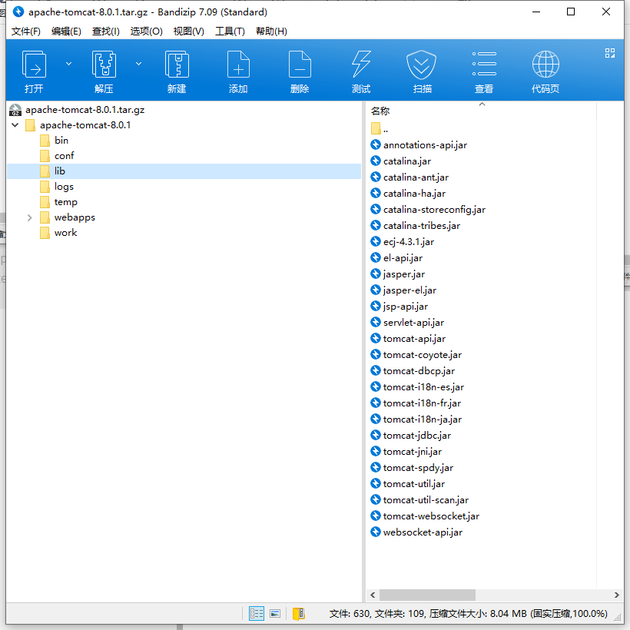630x630 pixels.
Task: Expand the webapps folder node
Action: pyautogui.click(x=30, y=217)
